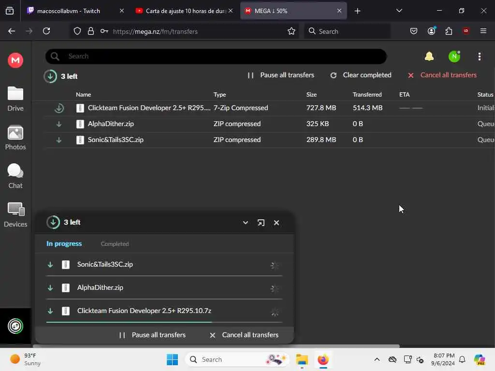
Task: Close the Carta de ajuste YouTube tab
Action: [x=231, y=11]
